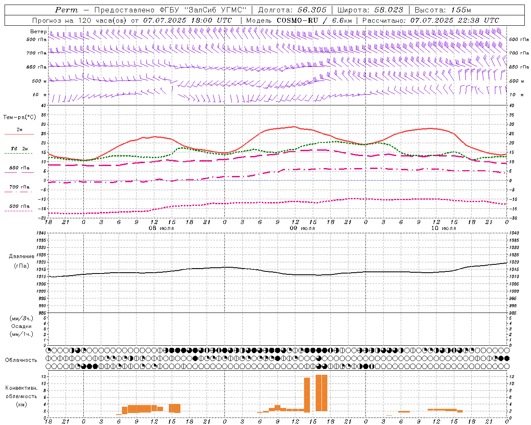
Task: Click the "10 м" wind level label on left
Action: (40, 95)
